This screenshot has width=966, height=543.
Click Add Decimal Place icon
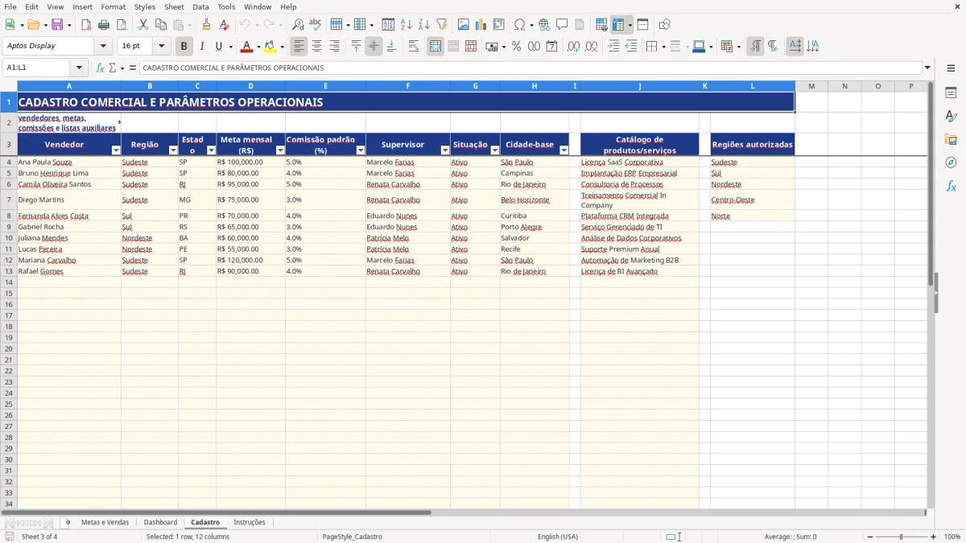[574, 47]
